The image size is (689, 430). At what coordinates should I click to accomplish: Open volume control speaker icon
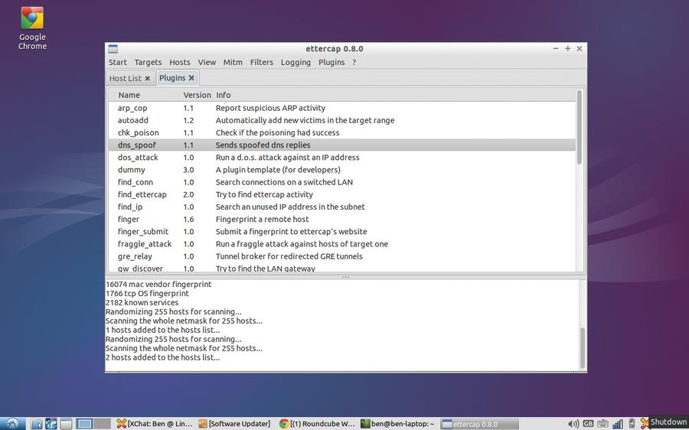click(573, 424)
